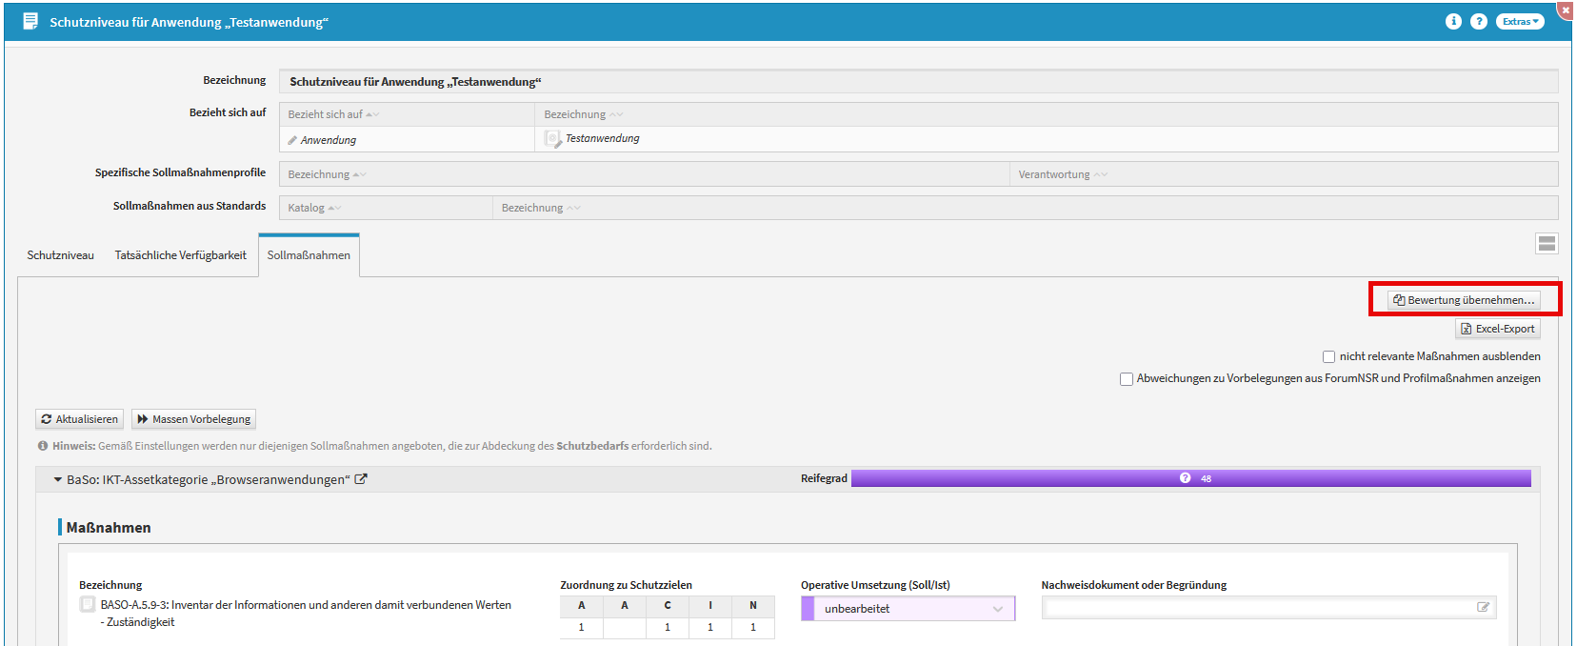The image size is (1577, 646).
Task: Click the document icon in title bar
Action: pyautogui.click(x=30, y=21)
